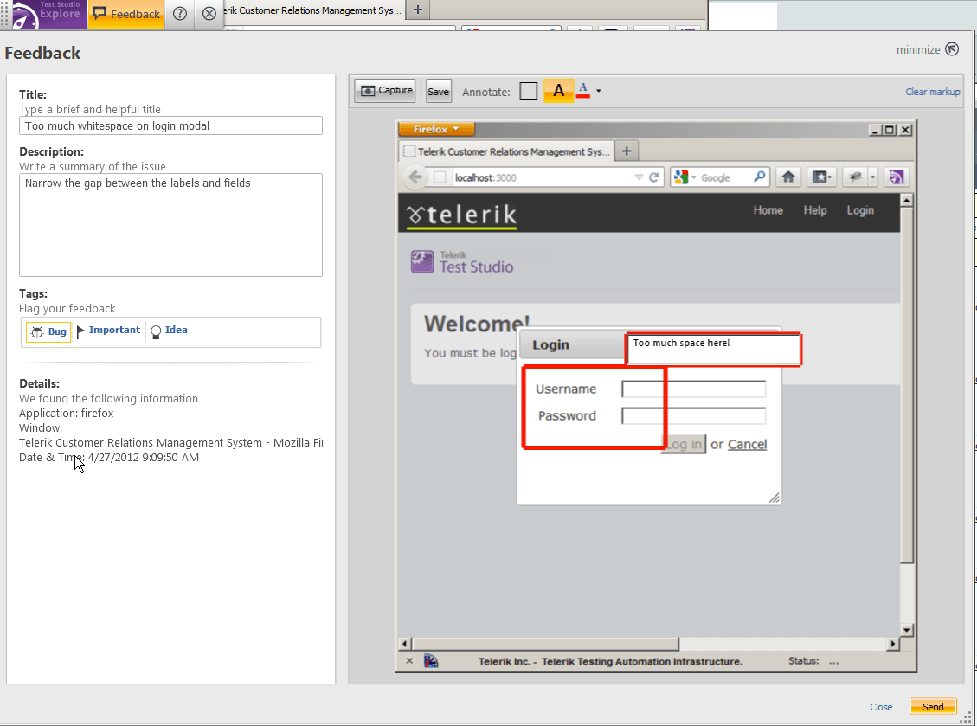
Task: Open the Feedback tab
Action: 126,15
